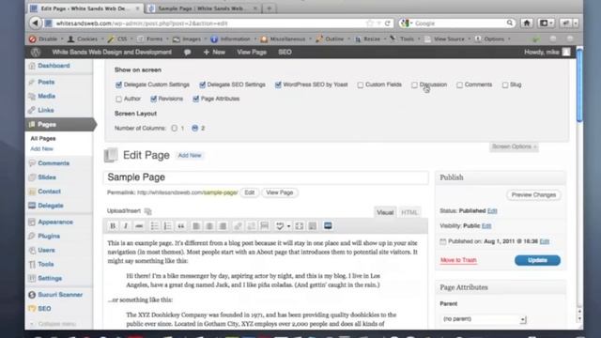Toggle strikethrough in editor toolbar
The height and width of the screenshot is (338, 601).
(139, 226)
